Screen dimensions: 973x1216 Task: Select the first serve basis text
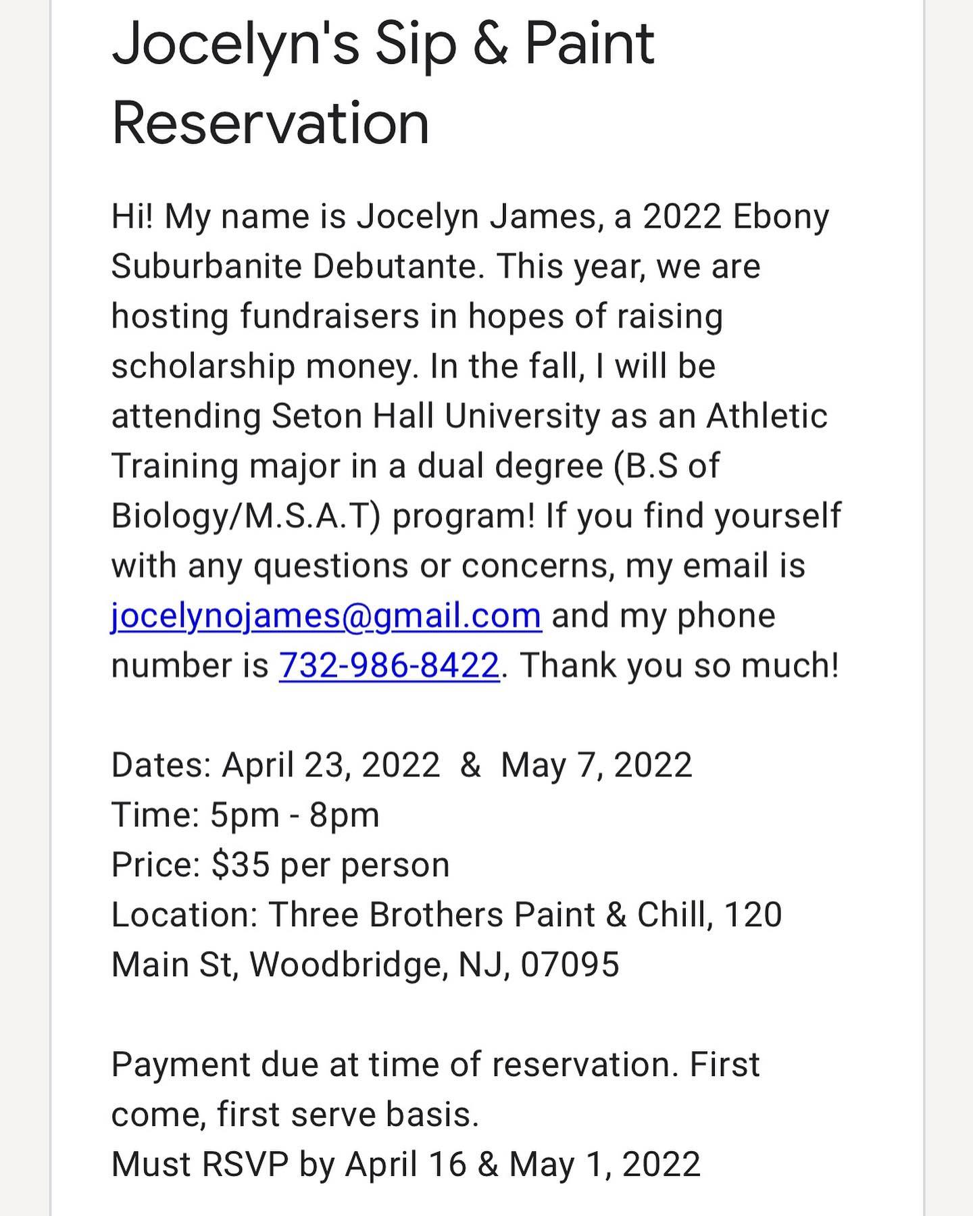tap(348, 1115)
